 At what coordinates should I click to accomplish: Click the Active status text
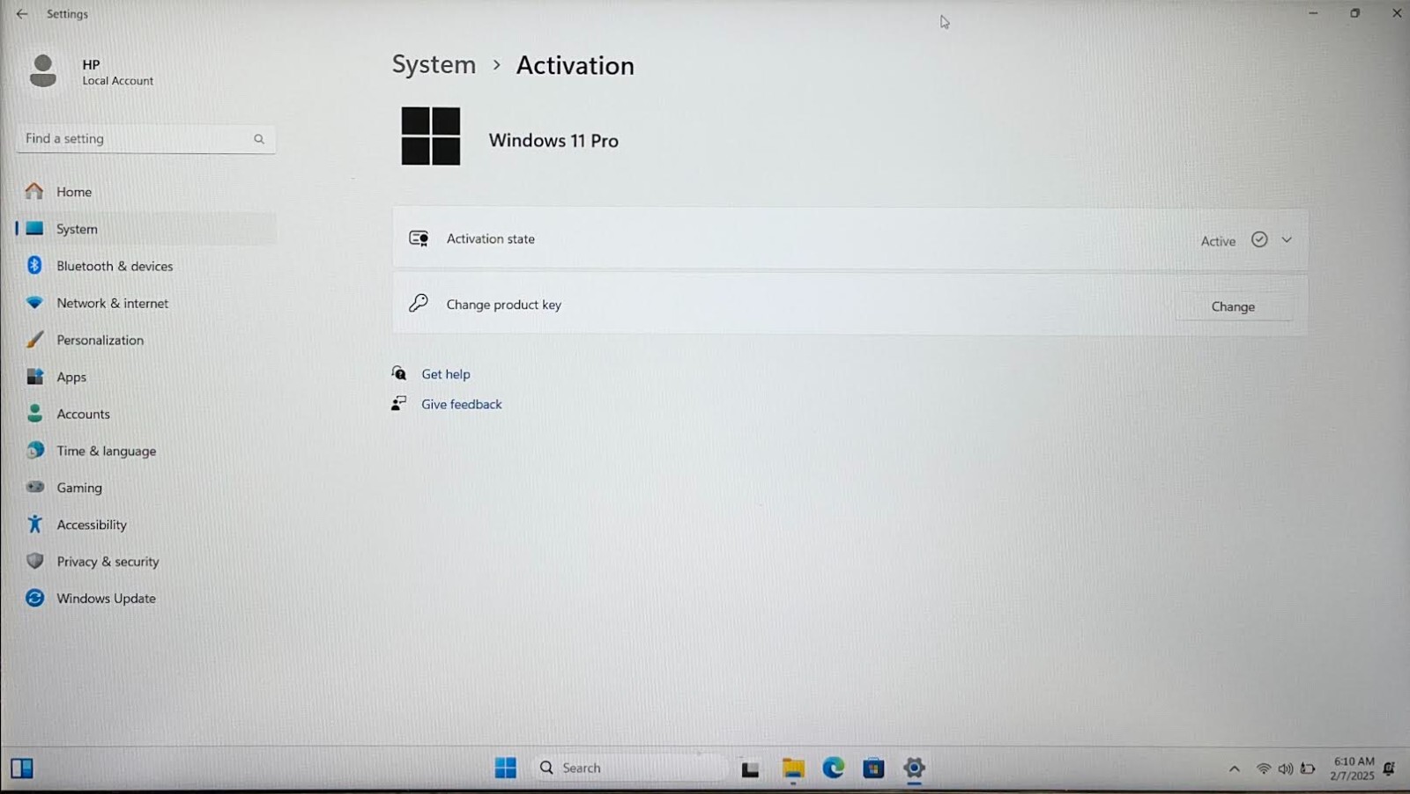pos(1218,241)
